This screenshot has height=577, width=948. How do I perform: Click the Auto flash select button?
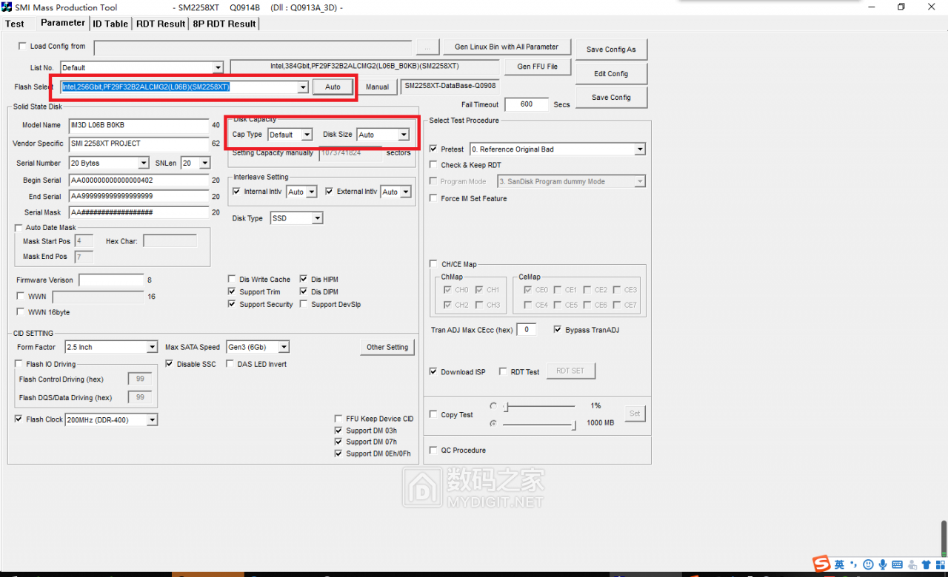[x=333, y=87]
